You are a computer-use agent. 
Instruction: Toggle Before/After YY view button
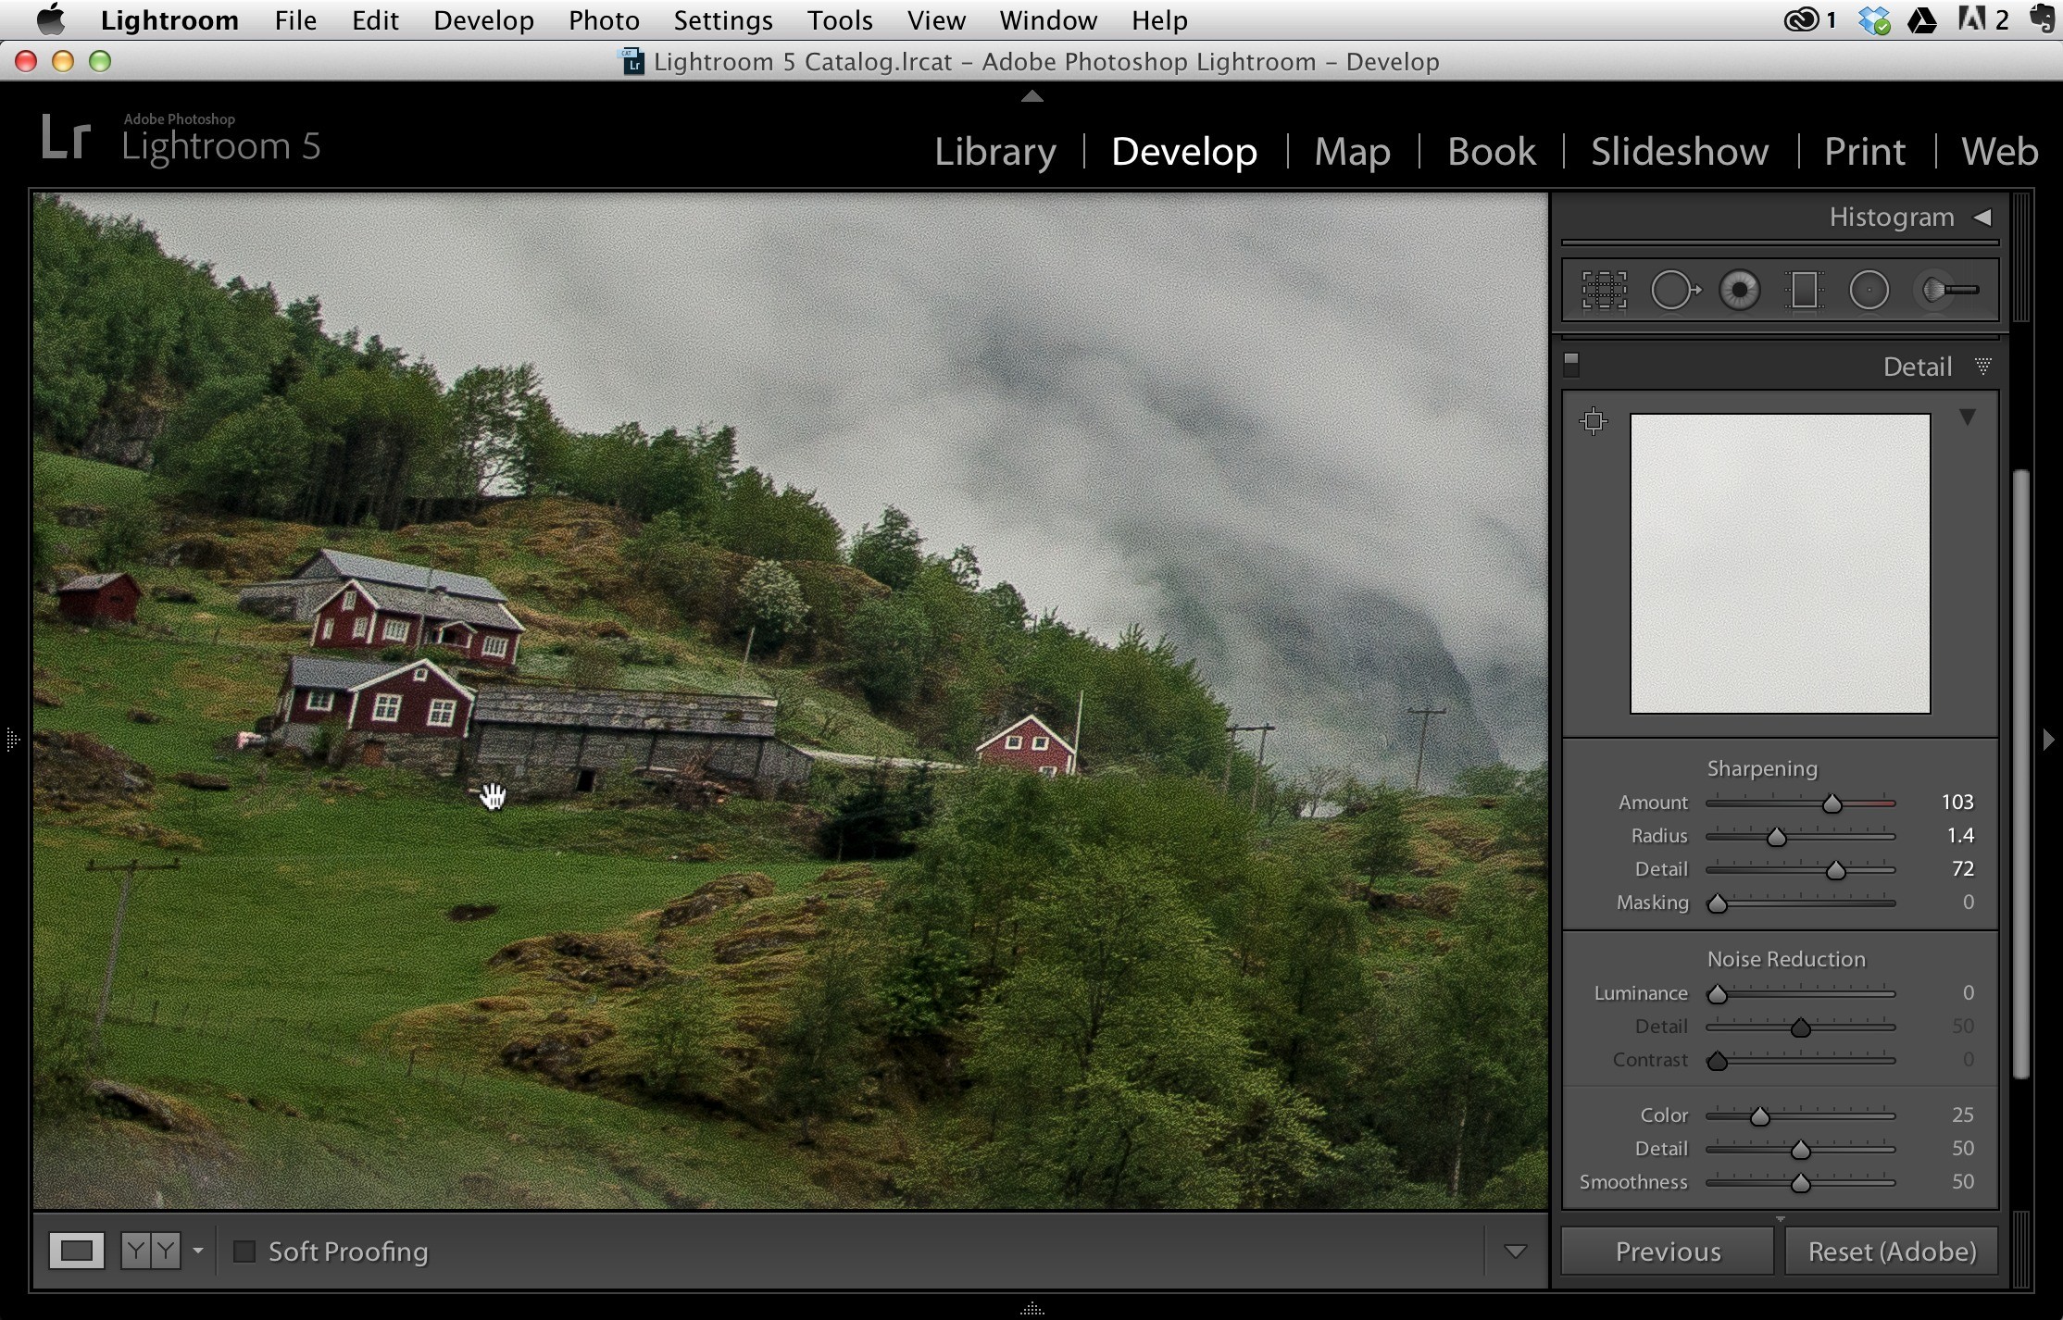click(151, 1252)
